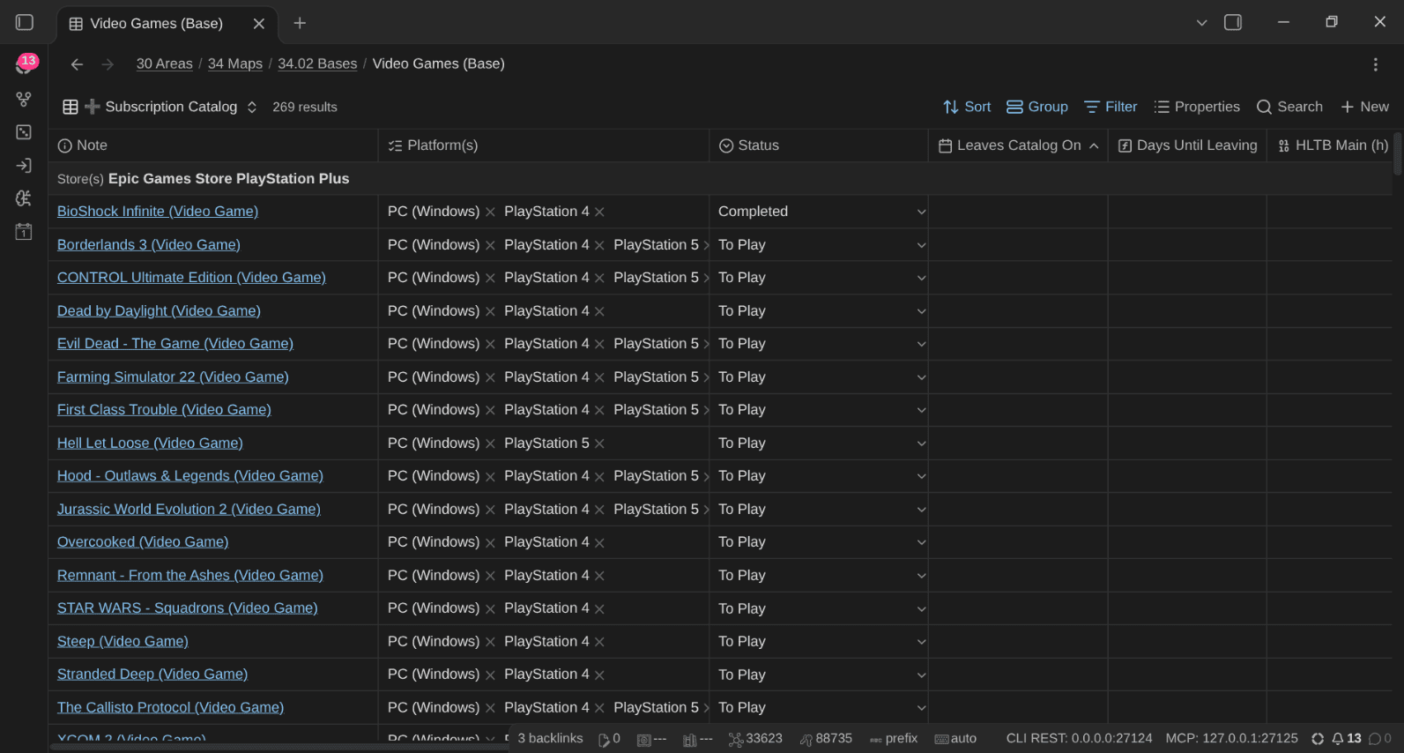Image resolution: width=1404 pixels, height=753 pixels.
Task: Go to the 34.02 Bases breadcrumb
Action: coord(317,63)
